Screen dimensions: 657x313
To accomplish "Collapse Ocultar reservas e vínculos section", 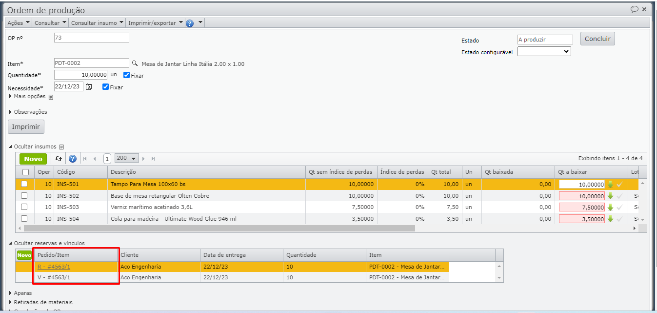I will [x=47, y=243].
